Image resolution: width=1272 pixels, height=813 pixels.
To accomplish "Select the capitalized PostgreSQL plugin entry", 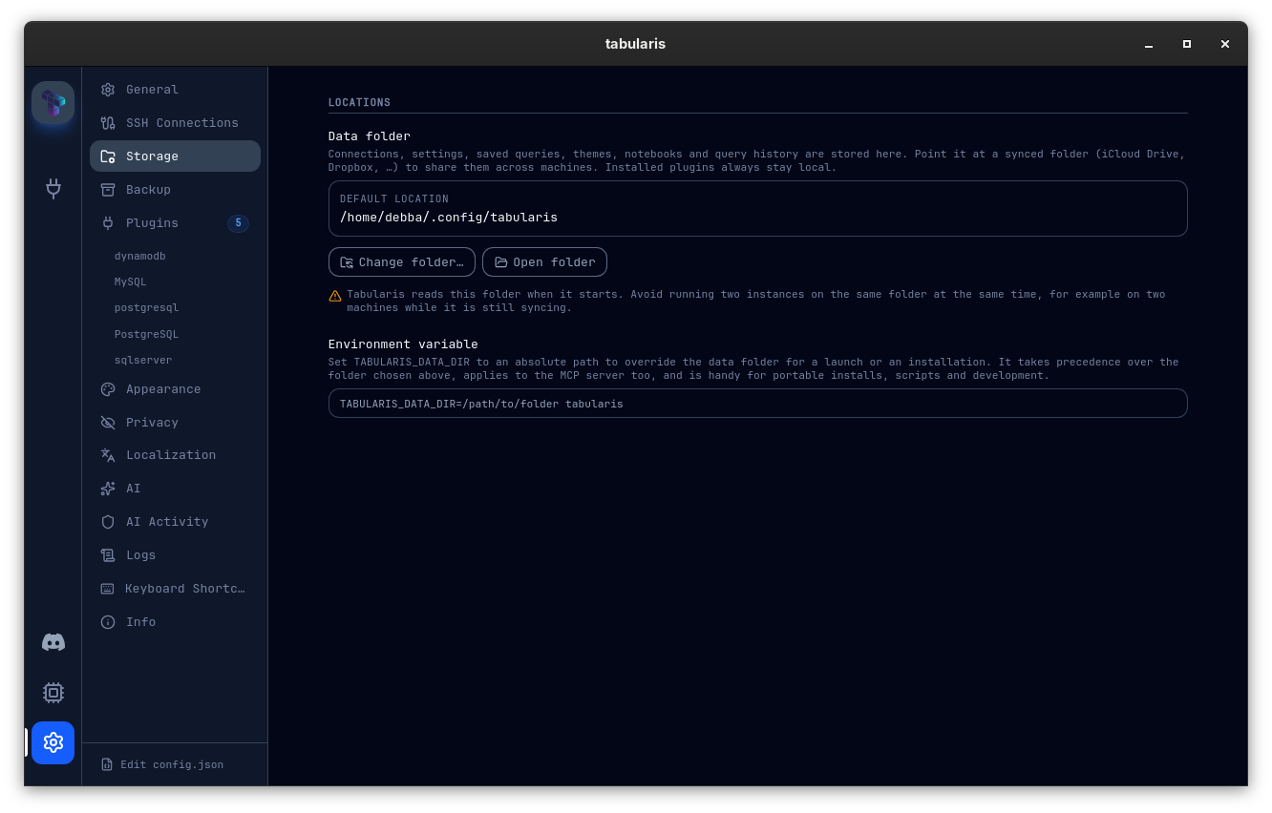I will (x=146, y=335).
